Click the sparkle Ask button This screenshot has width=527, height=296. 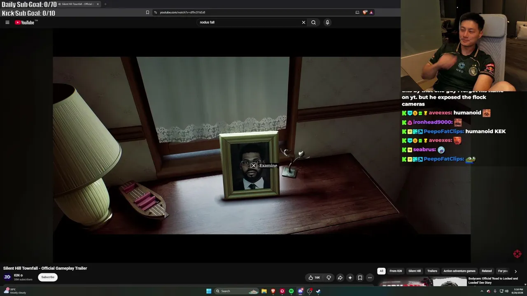350,277
